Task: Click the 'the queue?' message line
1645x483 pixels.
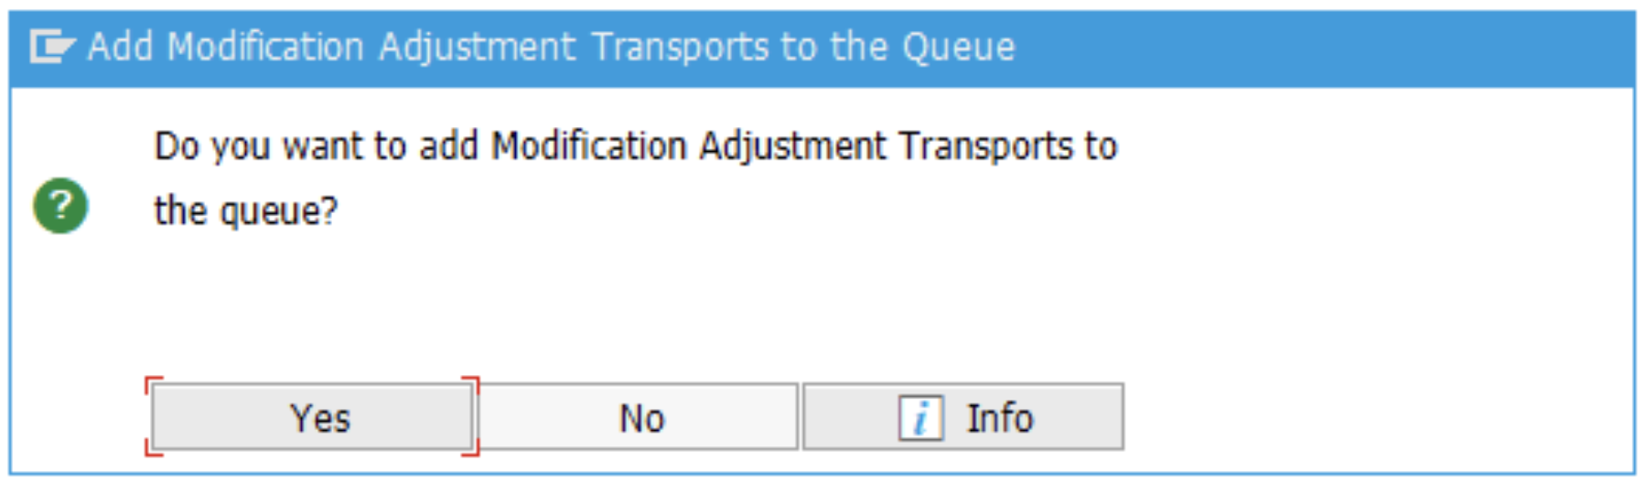Action: 245,211
